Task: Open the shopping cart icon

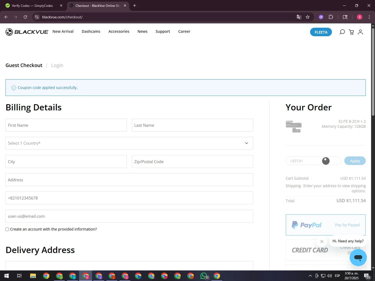Action: click(x=351, y=32)
